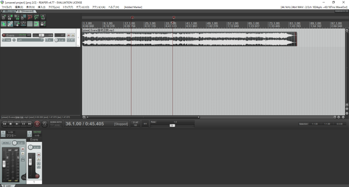Open the ファイル(F) menu

coord(6,7)
